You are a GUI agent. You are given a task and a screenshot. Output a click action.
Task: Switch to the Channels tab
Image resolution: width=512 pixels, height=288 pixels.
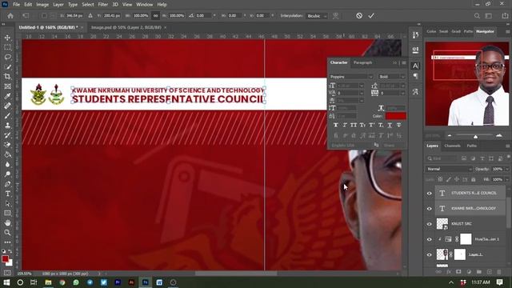pyautogui.click(x=452, y=146)
